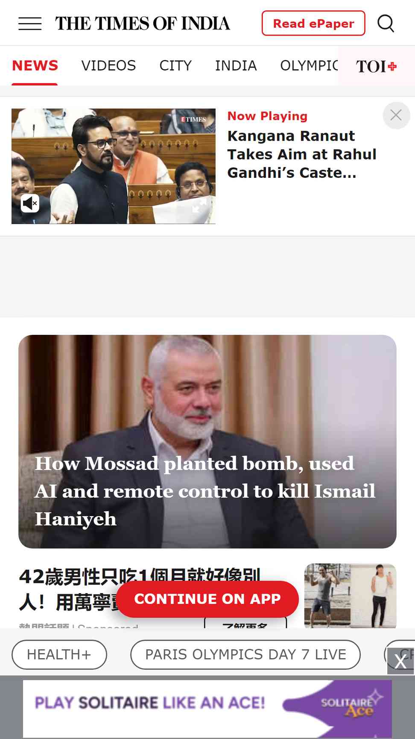Tap the CONTINUE ON APP button
The width and height of the screenshot is (415, 739).
(x=207, y=599)
